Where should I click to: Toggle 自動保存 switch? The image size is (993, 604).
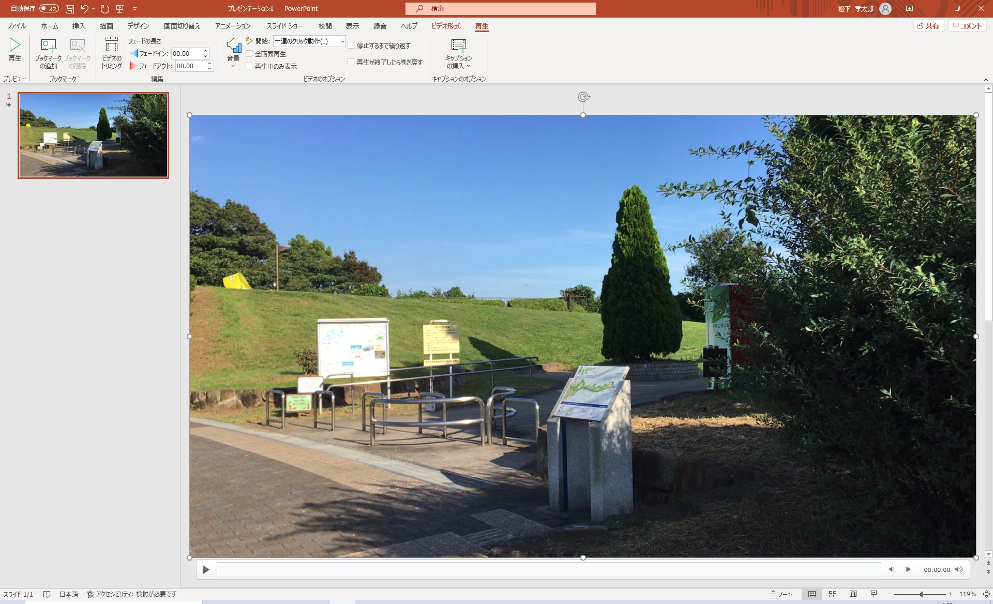coord(49,8)
